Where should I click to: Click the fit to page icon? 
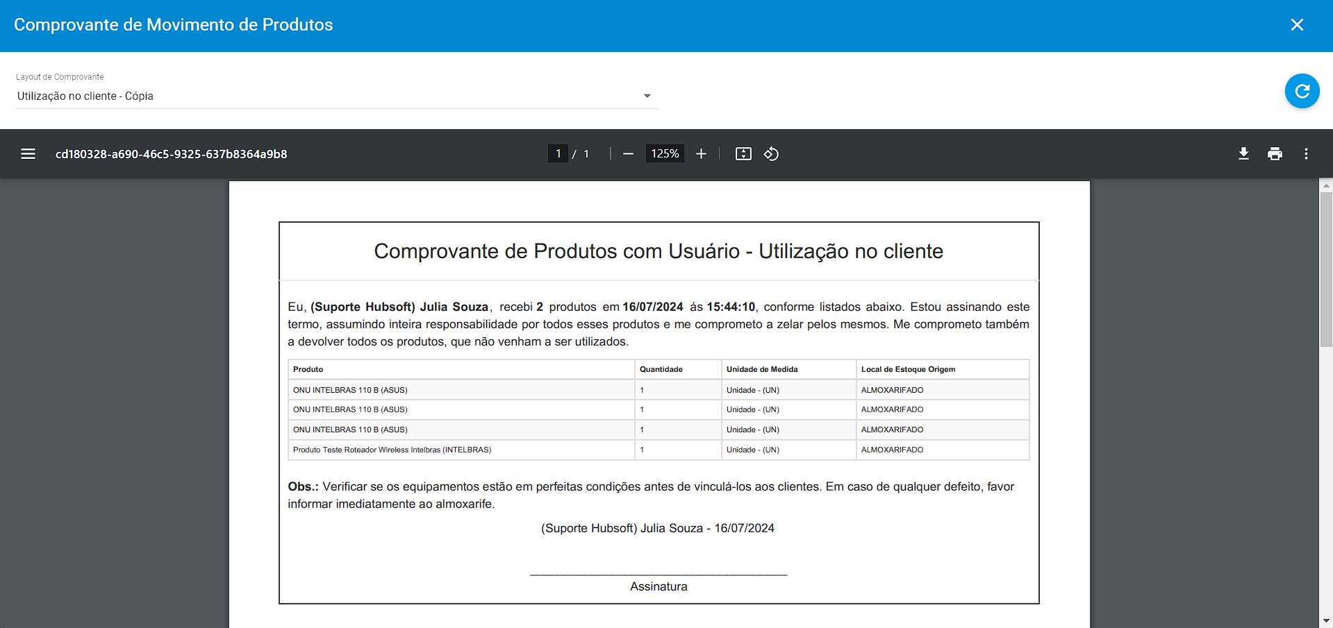pyautogui.click(x=743, y=154)
